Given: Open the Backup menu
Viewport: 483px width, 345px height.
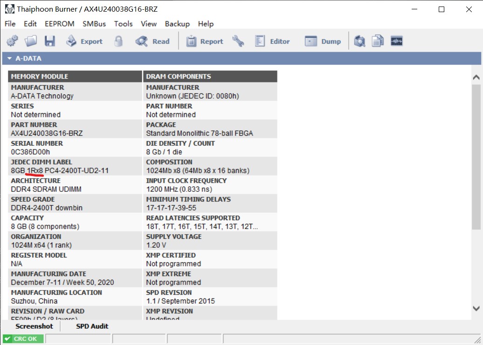Looking at the screenshot, I should 177,24.
